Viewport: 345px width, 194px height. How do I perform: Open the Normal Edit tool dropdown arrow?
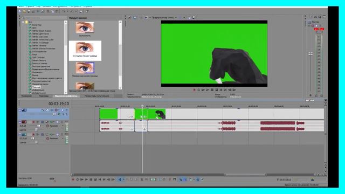pos(123,179)
